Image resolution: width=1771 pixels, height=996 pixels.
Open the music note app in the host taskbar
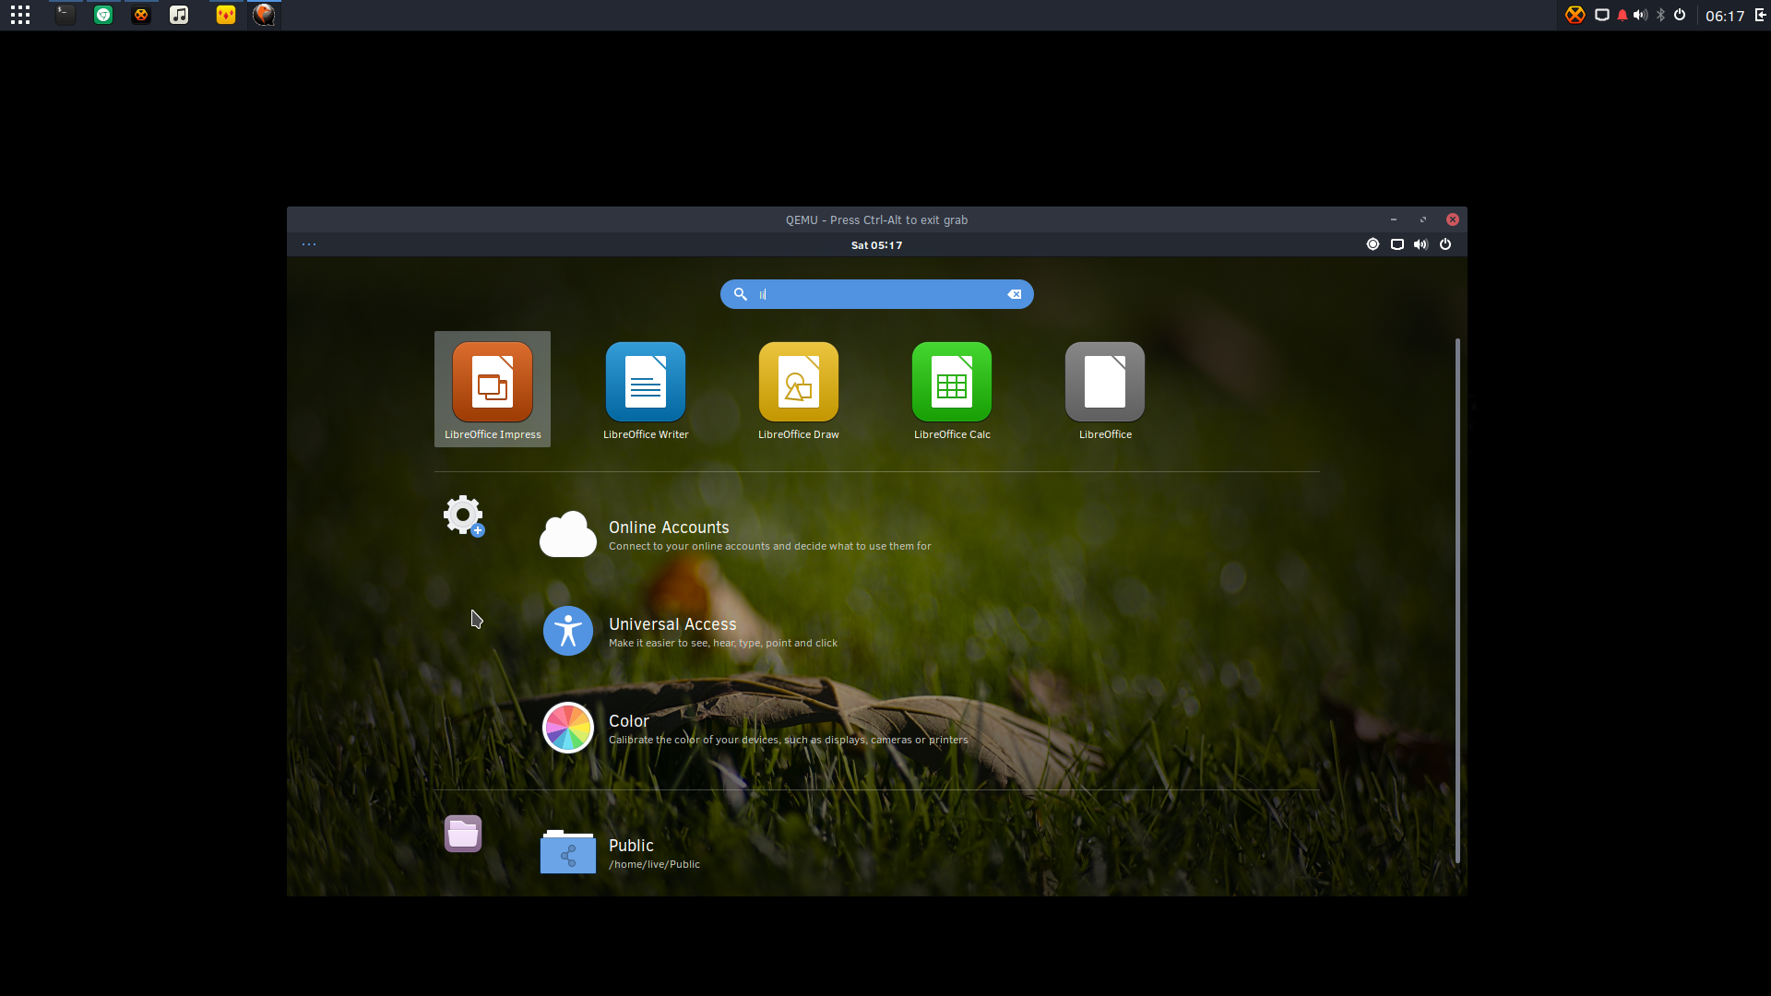point(179,15)
